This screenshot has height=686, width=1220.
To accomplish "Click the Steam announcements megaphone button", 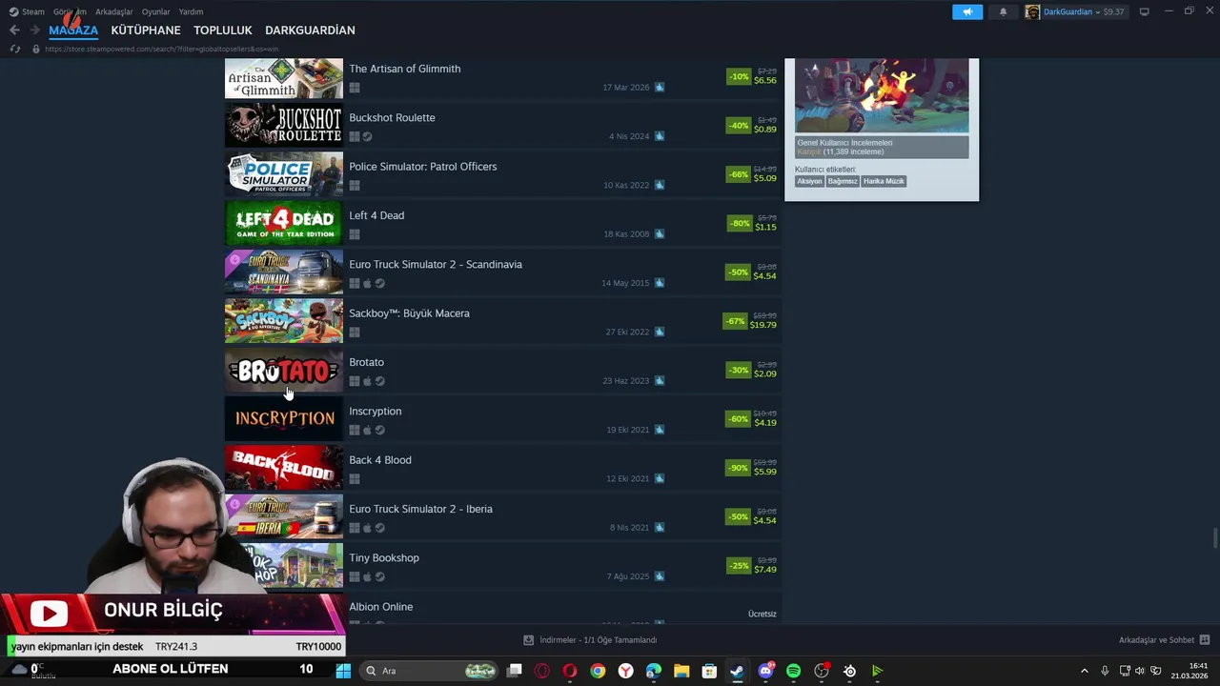I will (967, 11).
